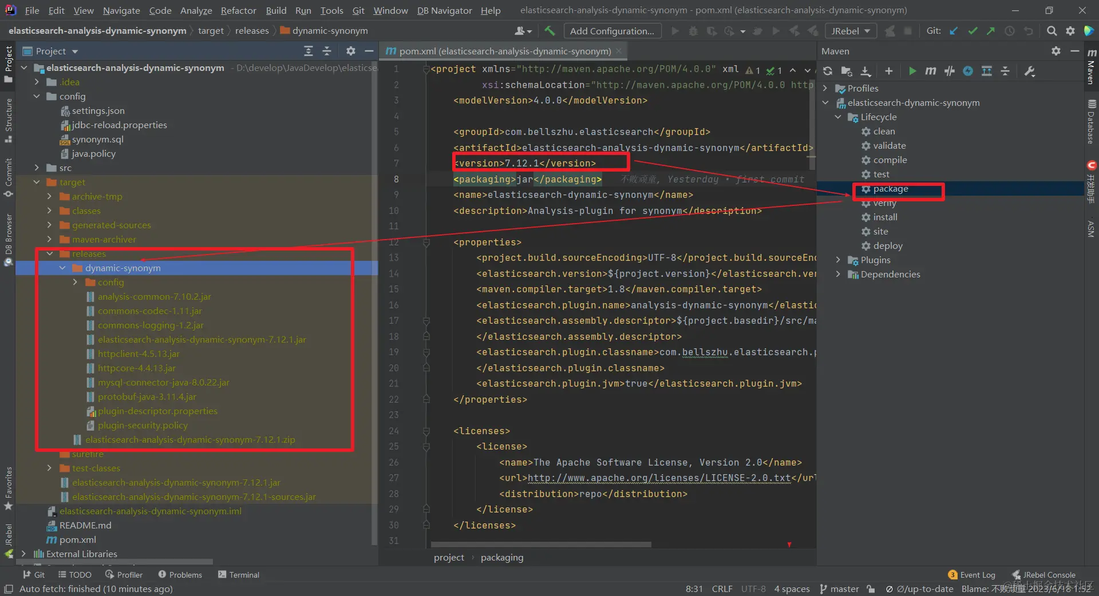Click the Maven download sources icon
Image resolution: width=1099 pixels, height=596 pixels.
[x=865, y=71]
